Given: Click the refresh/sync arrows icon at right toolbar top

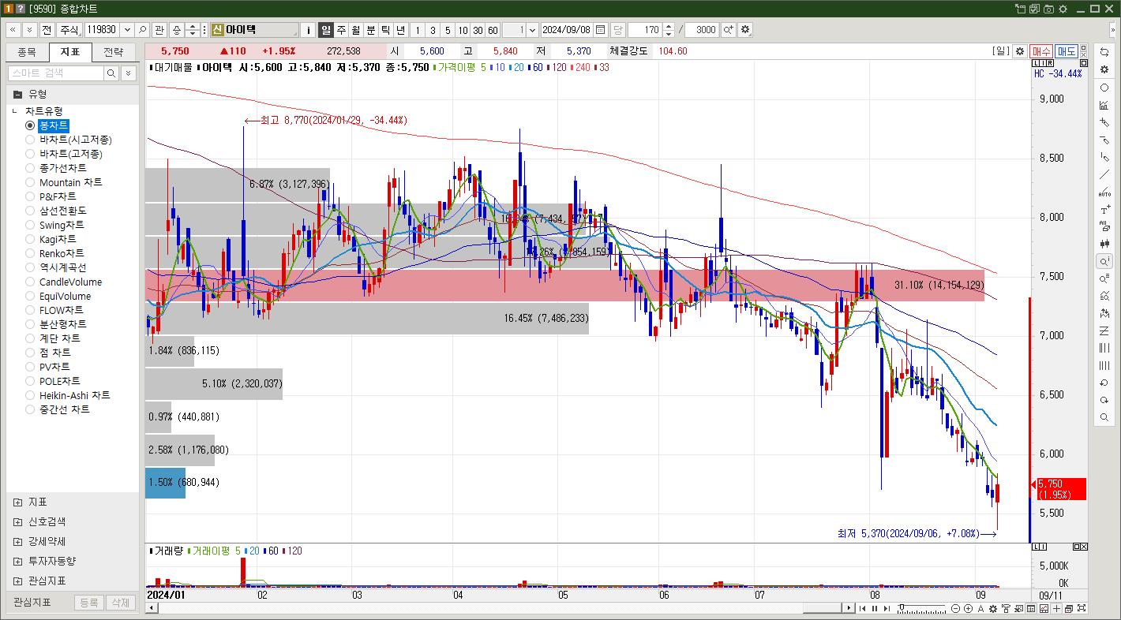Looking at the screenshot, I should click(x=1104, y=52).
